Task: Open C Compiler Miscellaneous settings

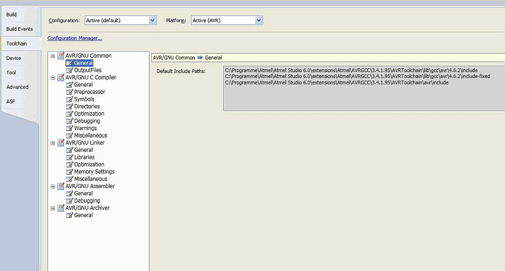Action: (90, 135)
